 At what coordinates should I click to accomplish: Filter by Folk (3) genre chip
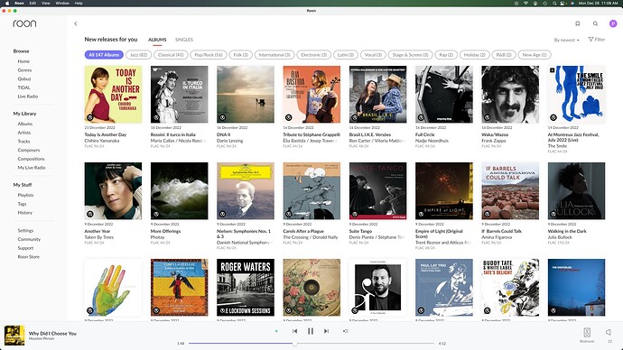point(240,55)
